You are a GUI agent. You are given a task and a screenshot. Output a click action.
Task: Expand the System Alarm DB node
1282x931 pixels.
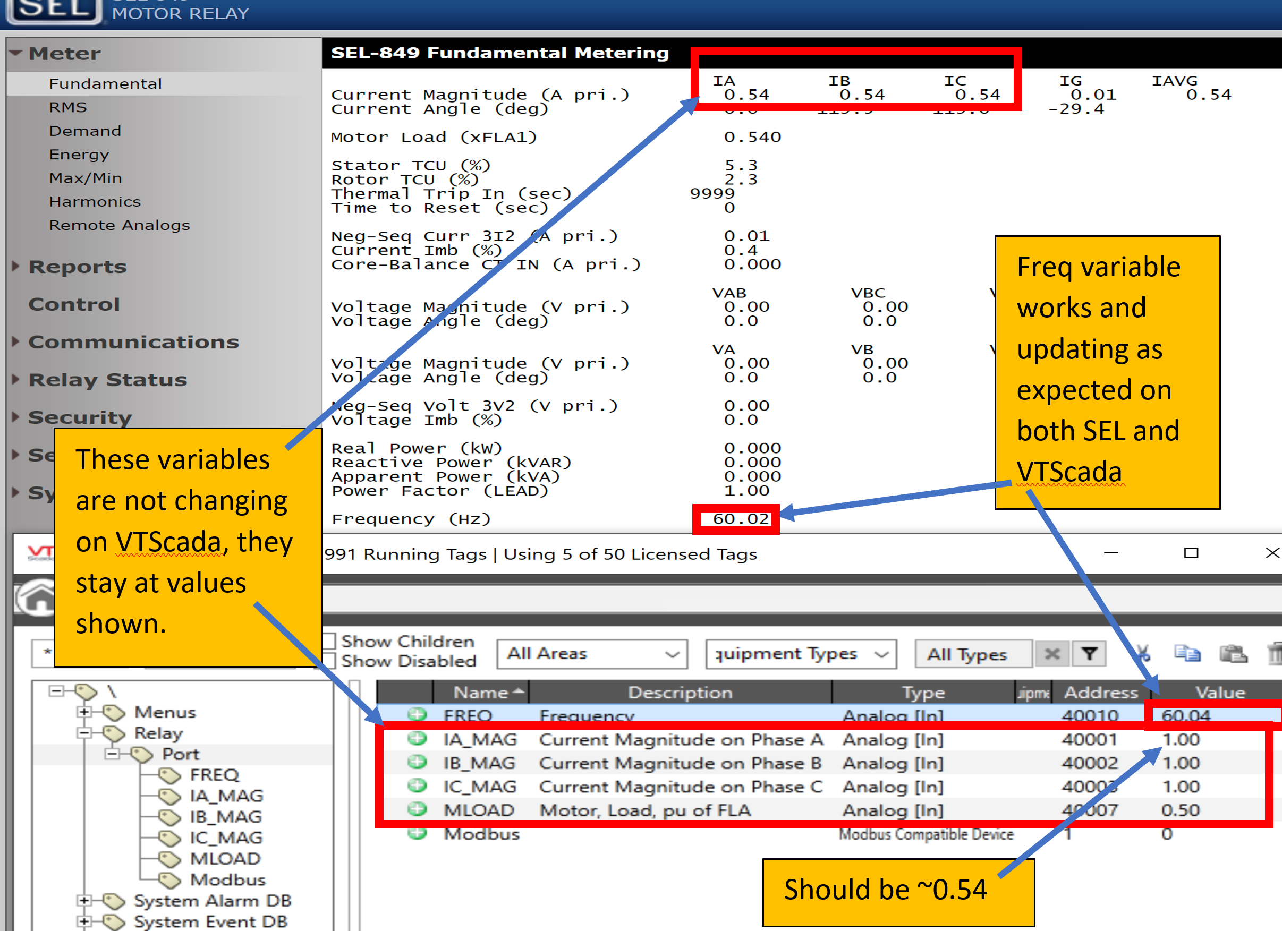[83, 900]
